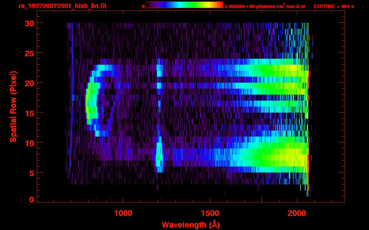Click the EXPTIME = 604 s label

tap(334, 6)
